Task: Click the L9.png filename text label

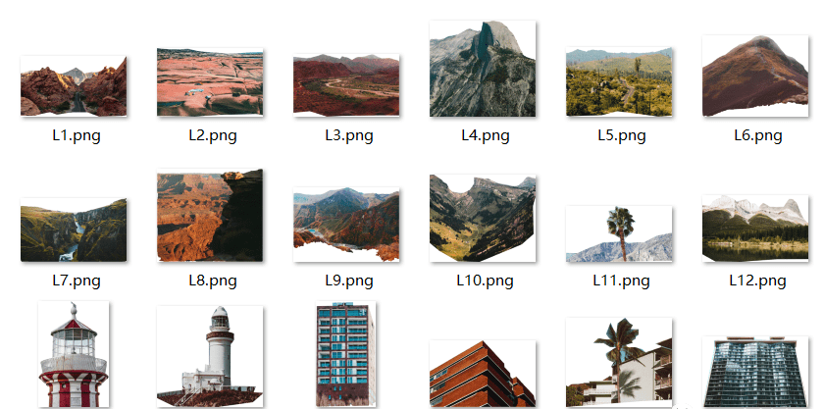Action: click(x=349, y=281)
